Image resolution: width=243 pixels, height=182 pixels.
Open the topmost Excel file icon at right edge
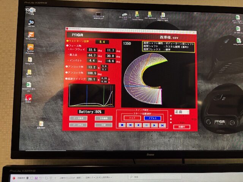(x=238, y=19)
